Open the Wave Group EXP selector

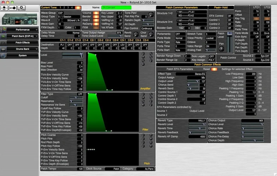pyautogui.click(x=61, y=13)
